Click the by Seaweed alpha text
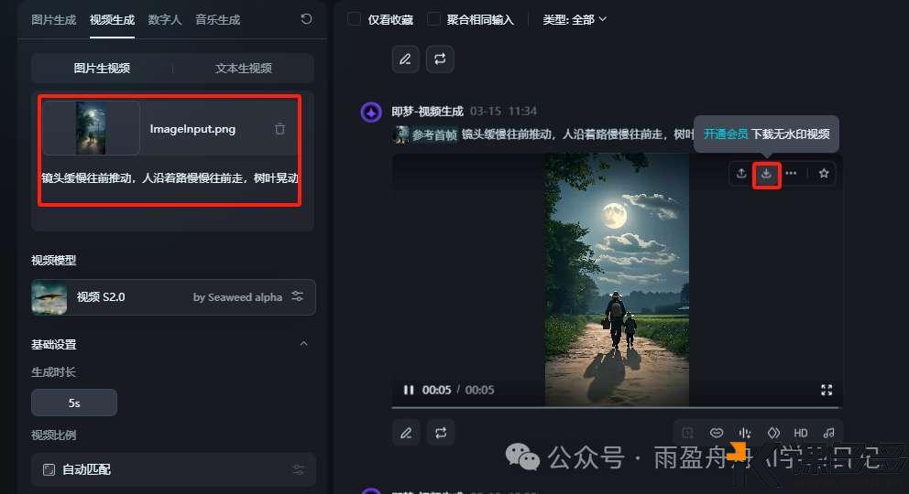Viewport: 909px width, 494px height. coord(237,297)
